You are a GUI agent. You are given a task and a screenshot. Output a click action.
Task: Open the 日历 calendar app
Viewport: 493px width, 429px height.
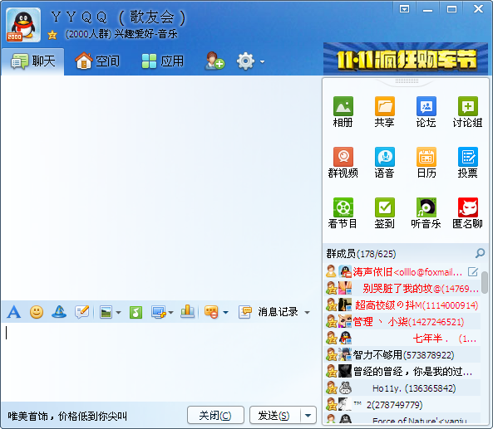click(x=426, y=163)
